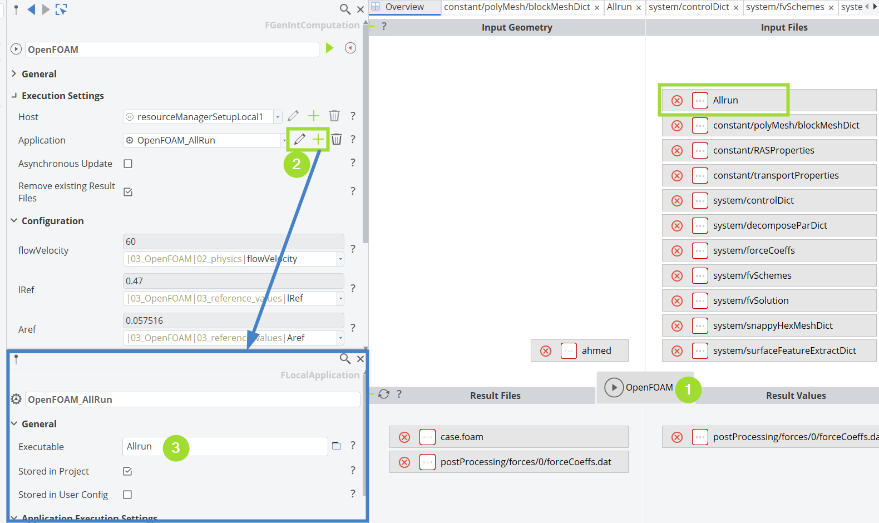Expand the General section in the upper panel
The height and width of the screenshot is (523, 879).
pyautogui.click(x=14, y=73)
